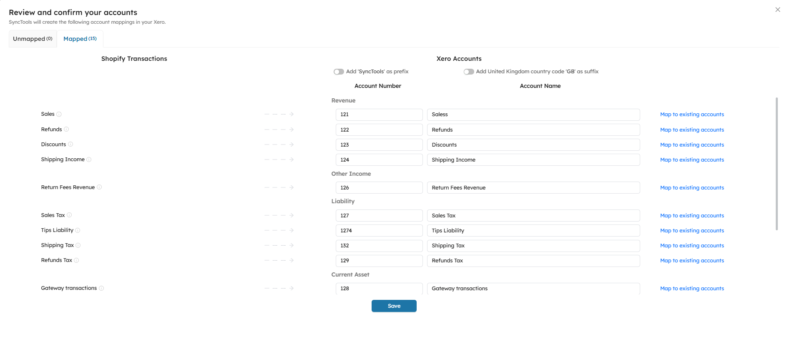Click the vertical scrollbar of the mappings list
Screen dimensions: 787x359
point(777,164)
